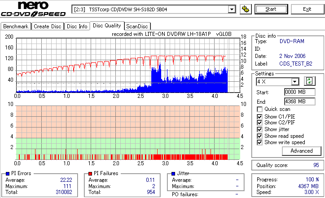The image size is (325, 198).
Task: Click the PI Failures total 954
Action: coord(151,192)
